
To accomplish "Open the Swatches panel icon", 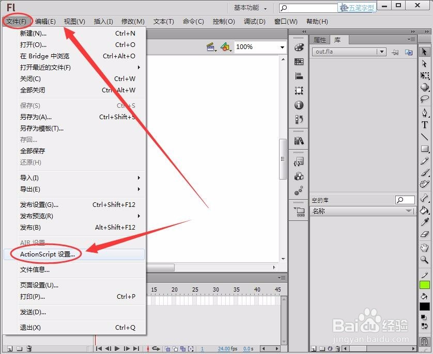I will click(299, 62).
